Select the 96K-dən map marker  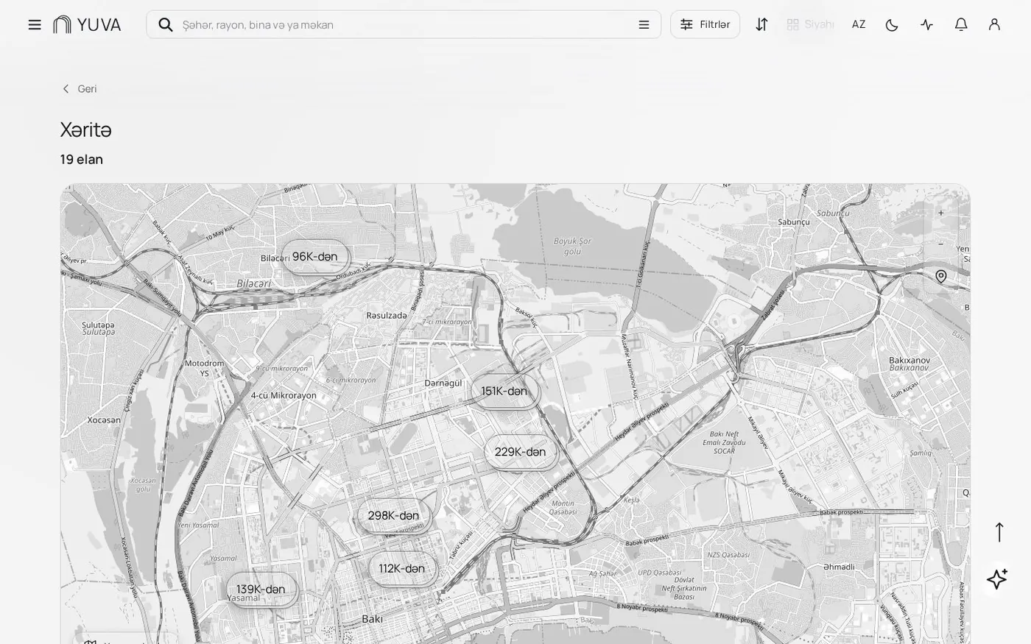pos(315,256)
